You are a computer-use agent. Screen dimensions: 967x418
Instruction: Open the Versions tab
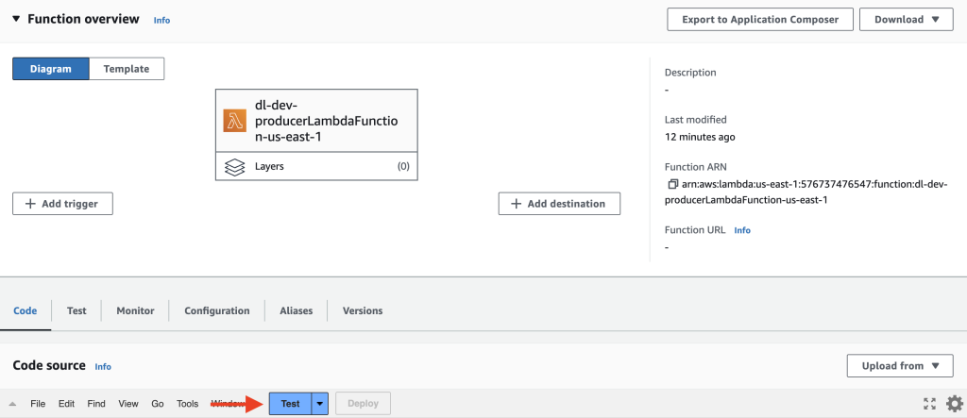pos(363,310)
